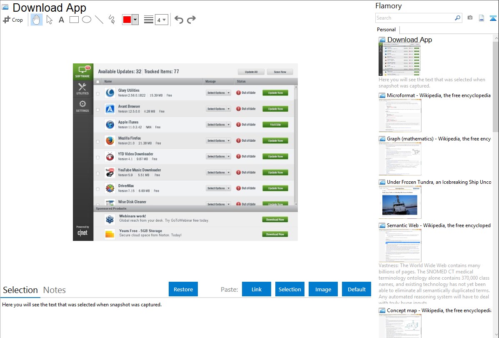This screenshot has width=499, height=338.
Task: Click the red color swatch
Action: [127, 20]
